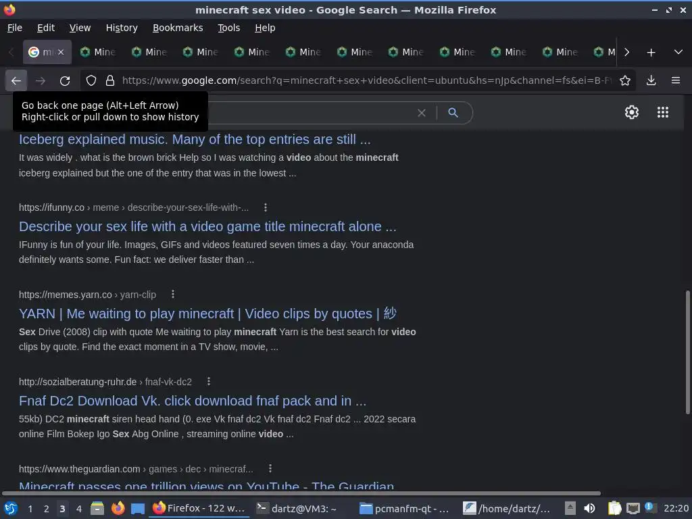Open the Tools menu
Image resolution: width=692 pixels, height=519 pixels.
[228, 28]
